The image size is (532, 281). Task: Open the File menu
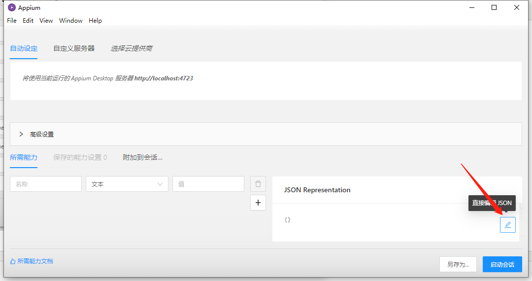[x=11, y=20]
